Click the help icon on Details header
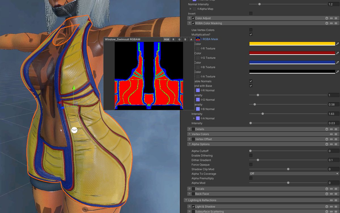Viewport: 340px width, 213px height. click(327, 129)
